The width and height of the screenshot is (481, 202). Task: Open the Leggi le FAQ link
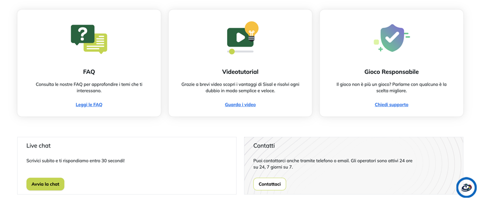point(89,105)
